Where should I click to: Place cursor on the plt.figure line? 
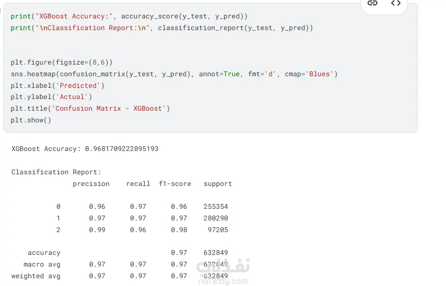[62, 63]
